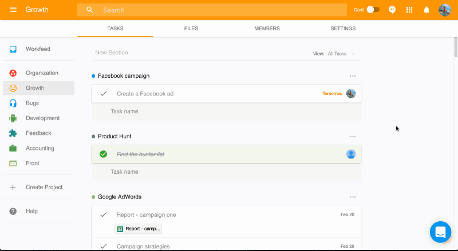458x251 pixels.
Task: Open the apps grid icon
Action: click(409, 10)
